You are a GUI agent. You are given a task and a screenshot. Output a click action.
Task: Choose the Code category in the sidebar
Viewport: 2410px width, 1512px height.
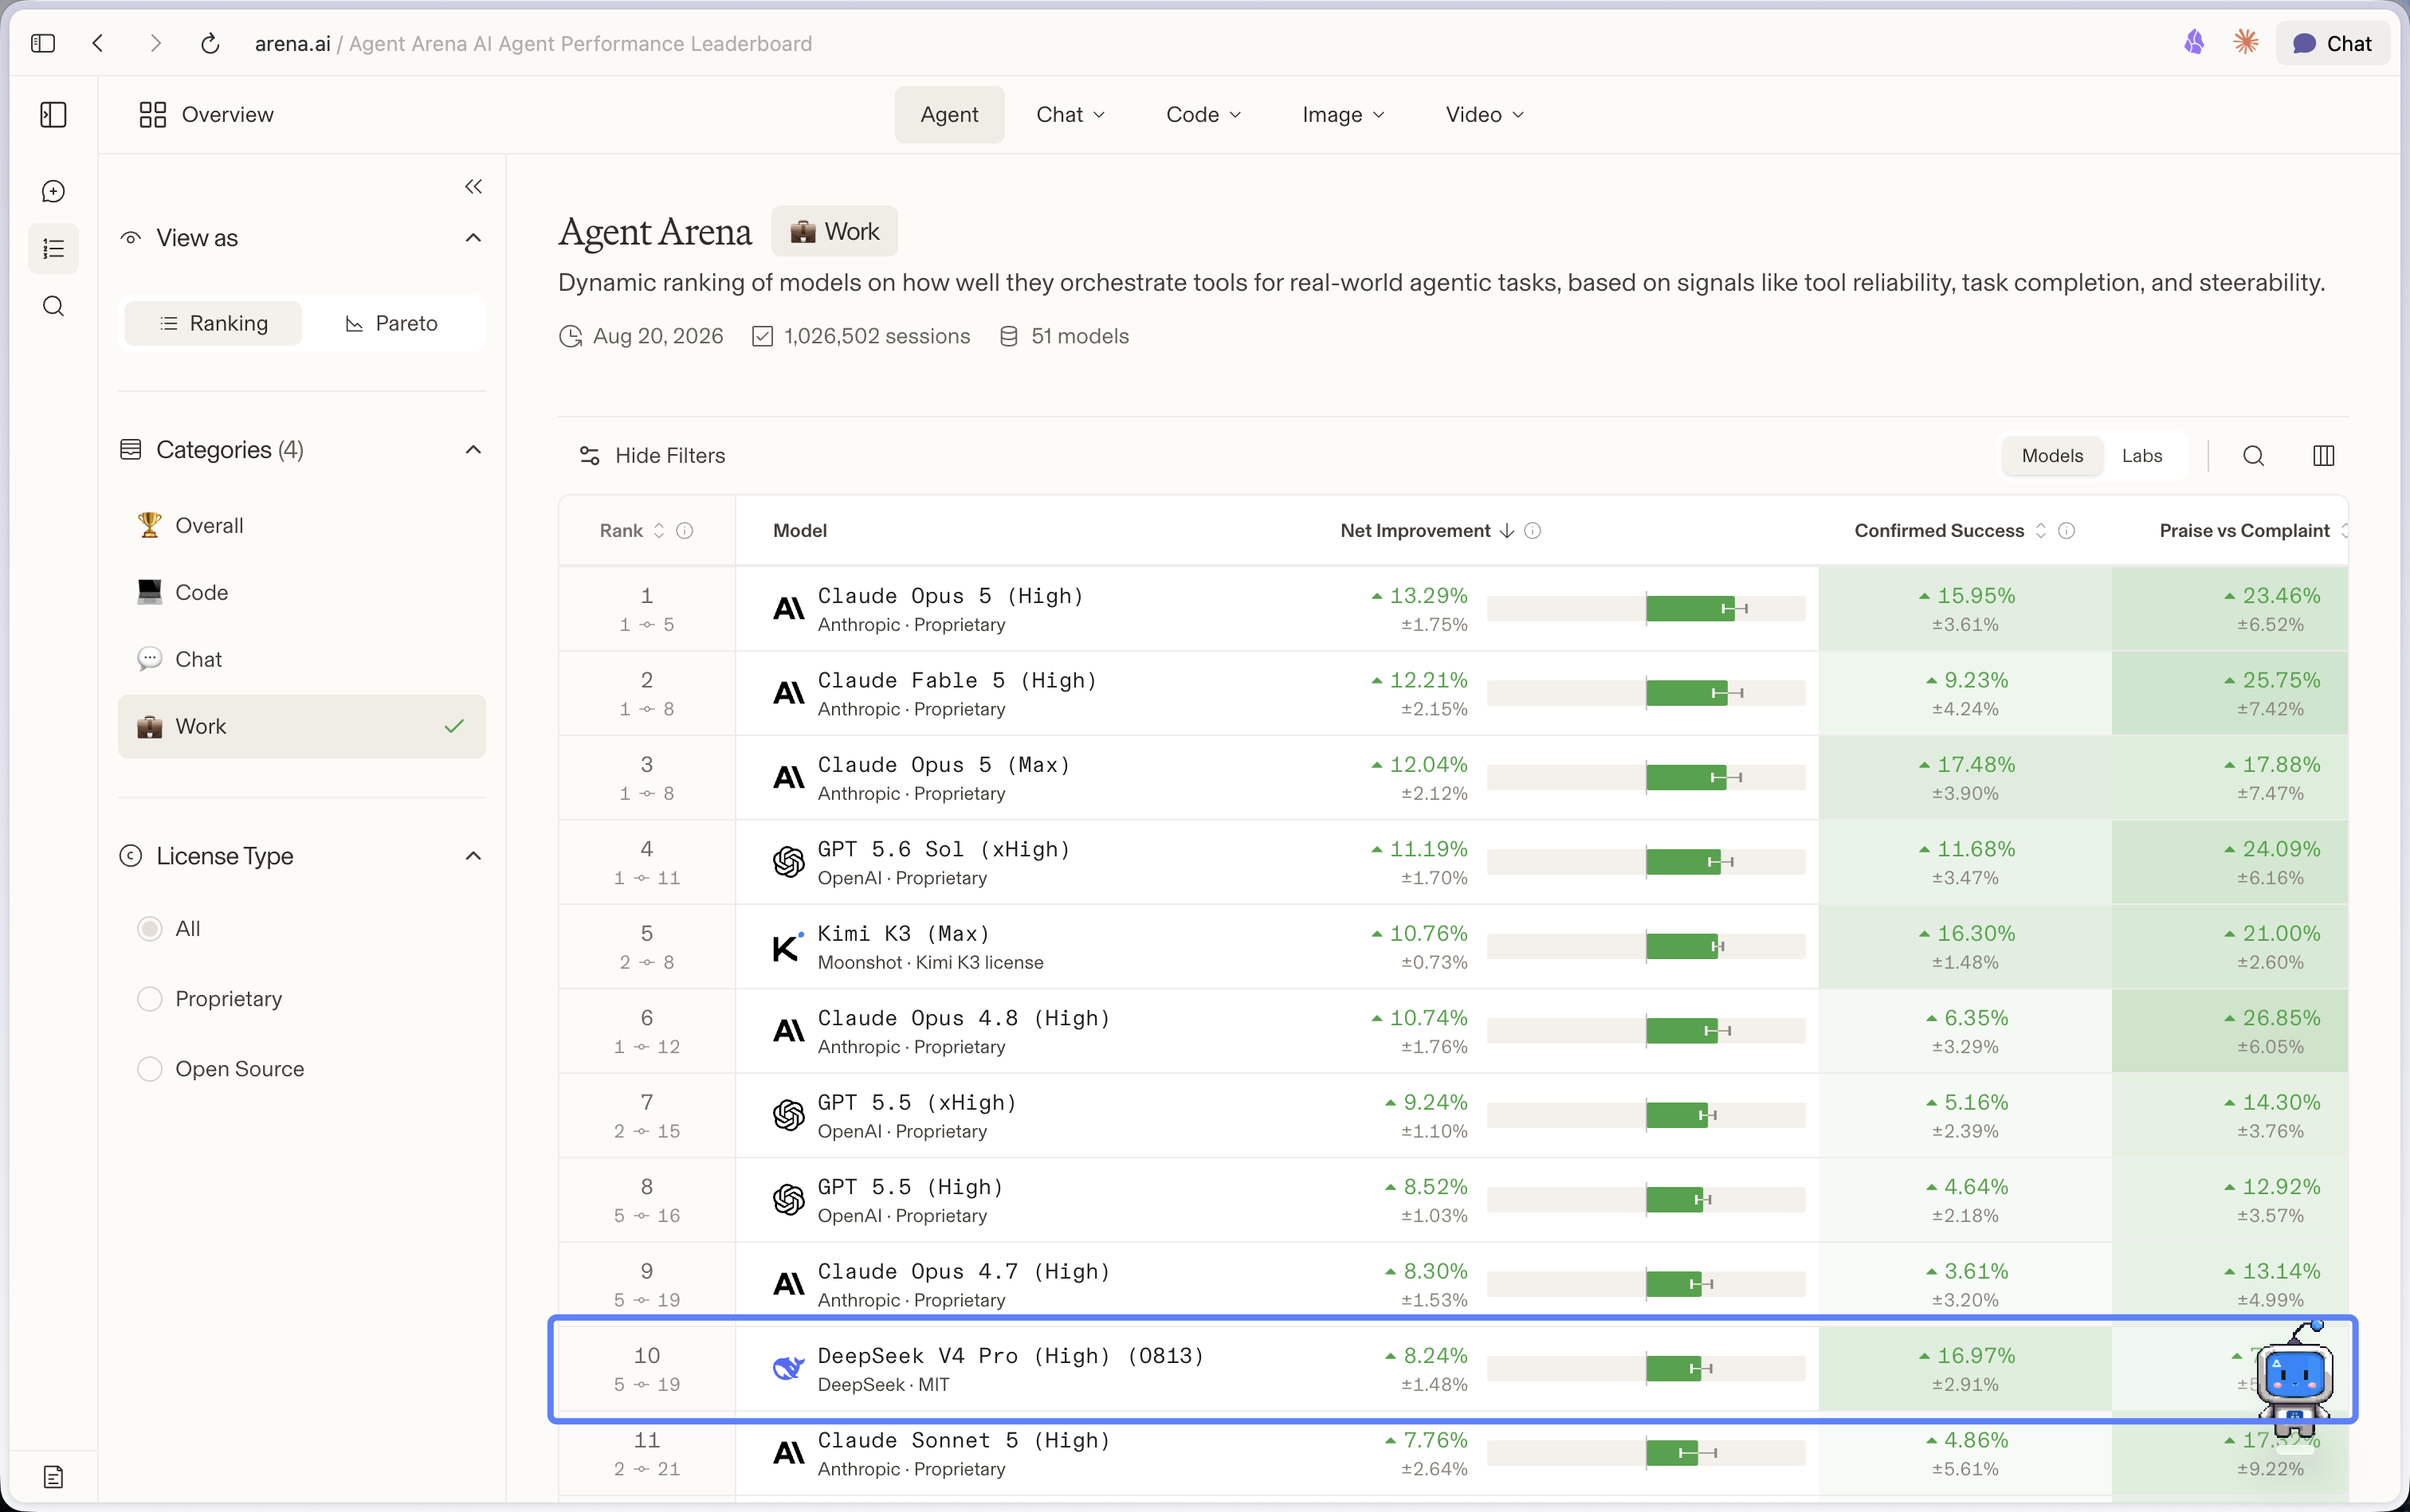(301, 593)
